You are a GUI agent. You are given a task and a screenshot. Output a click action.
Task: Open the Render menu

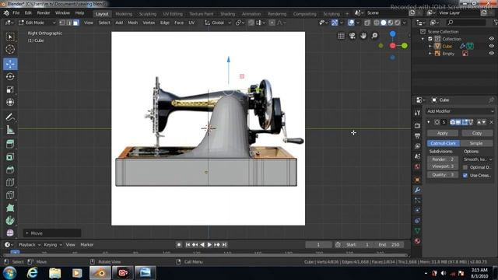44,13
